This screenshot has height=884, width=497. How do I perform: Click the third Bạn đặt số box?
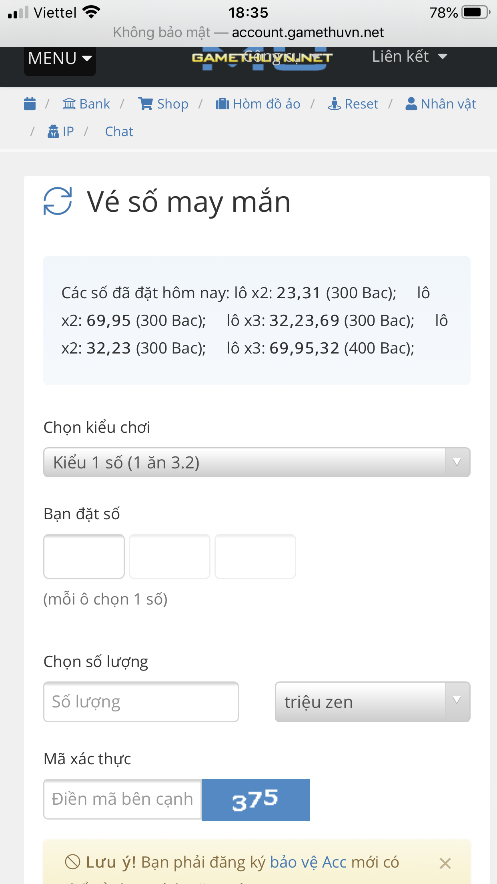[255, 556]
